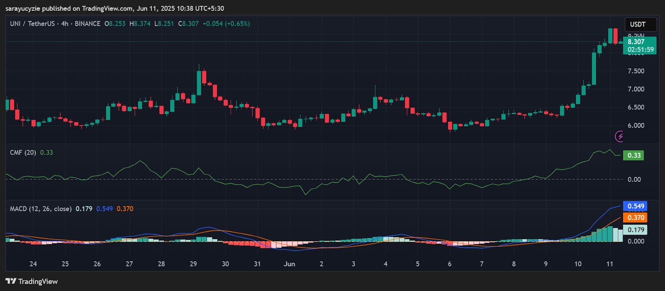
Task: Select the MACD (12, 26, close) legend
Action: 40,209
